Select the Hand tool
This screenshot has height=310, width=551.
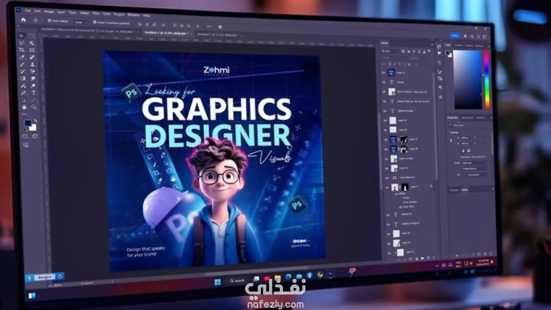tap(24, 107)
